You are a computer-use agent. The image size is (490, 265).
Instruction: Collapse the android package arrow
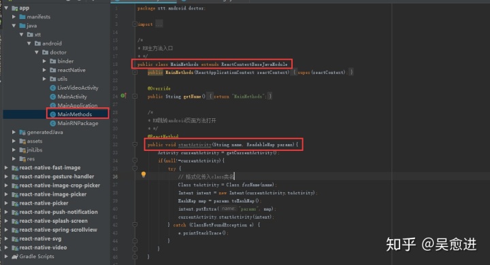(29, 43)
